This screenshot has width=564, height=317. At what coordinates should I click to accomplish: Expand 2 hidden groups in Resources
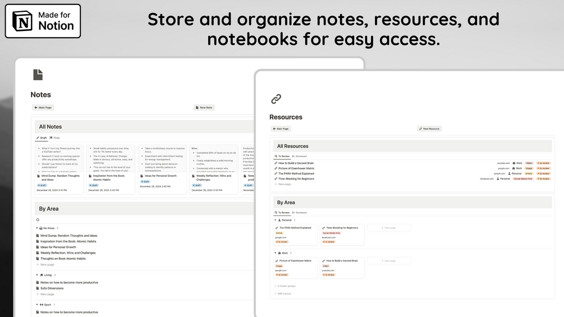tap(285, 286)
